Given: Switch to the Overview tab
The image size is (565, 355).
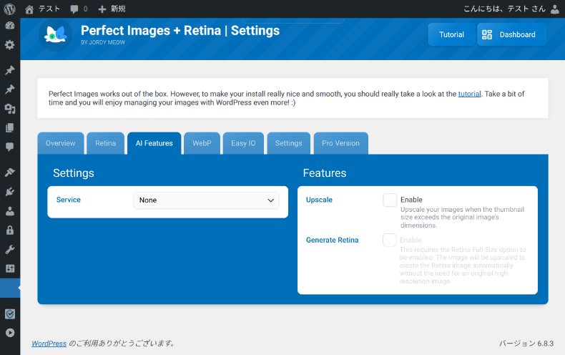Looking at the screenshot, I should [61, 143].
